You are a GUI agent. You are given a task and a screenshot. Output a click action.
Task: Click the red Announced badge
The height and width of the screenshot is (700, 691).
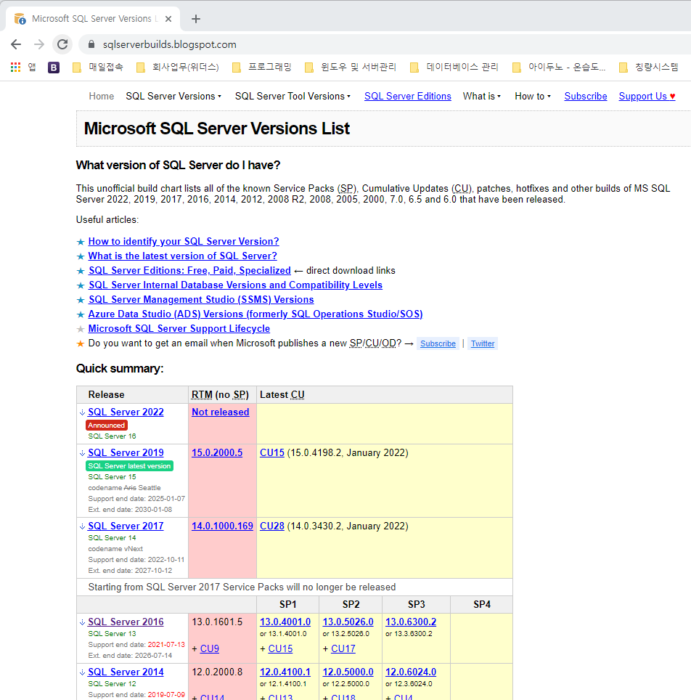coord(106,426)
